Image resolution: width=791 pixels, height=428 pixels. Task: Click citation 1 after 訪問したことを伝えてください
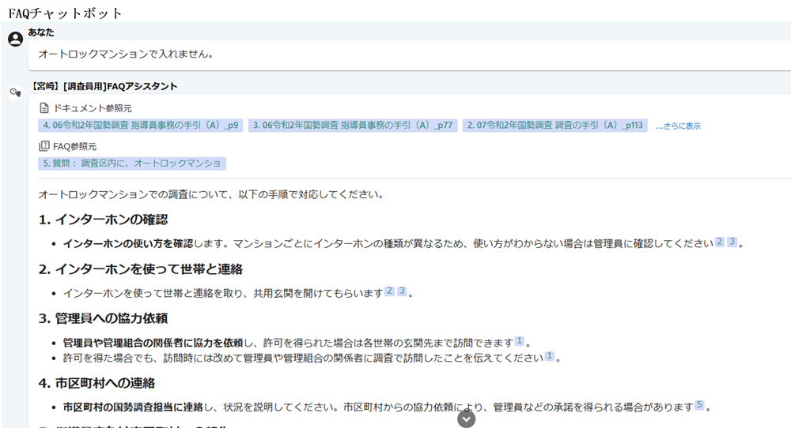click(x=550, y=357)
